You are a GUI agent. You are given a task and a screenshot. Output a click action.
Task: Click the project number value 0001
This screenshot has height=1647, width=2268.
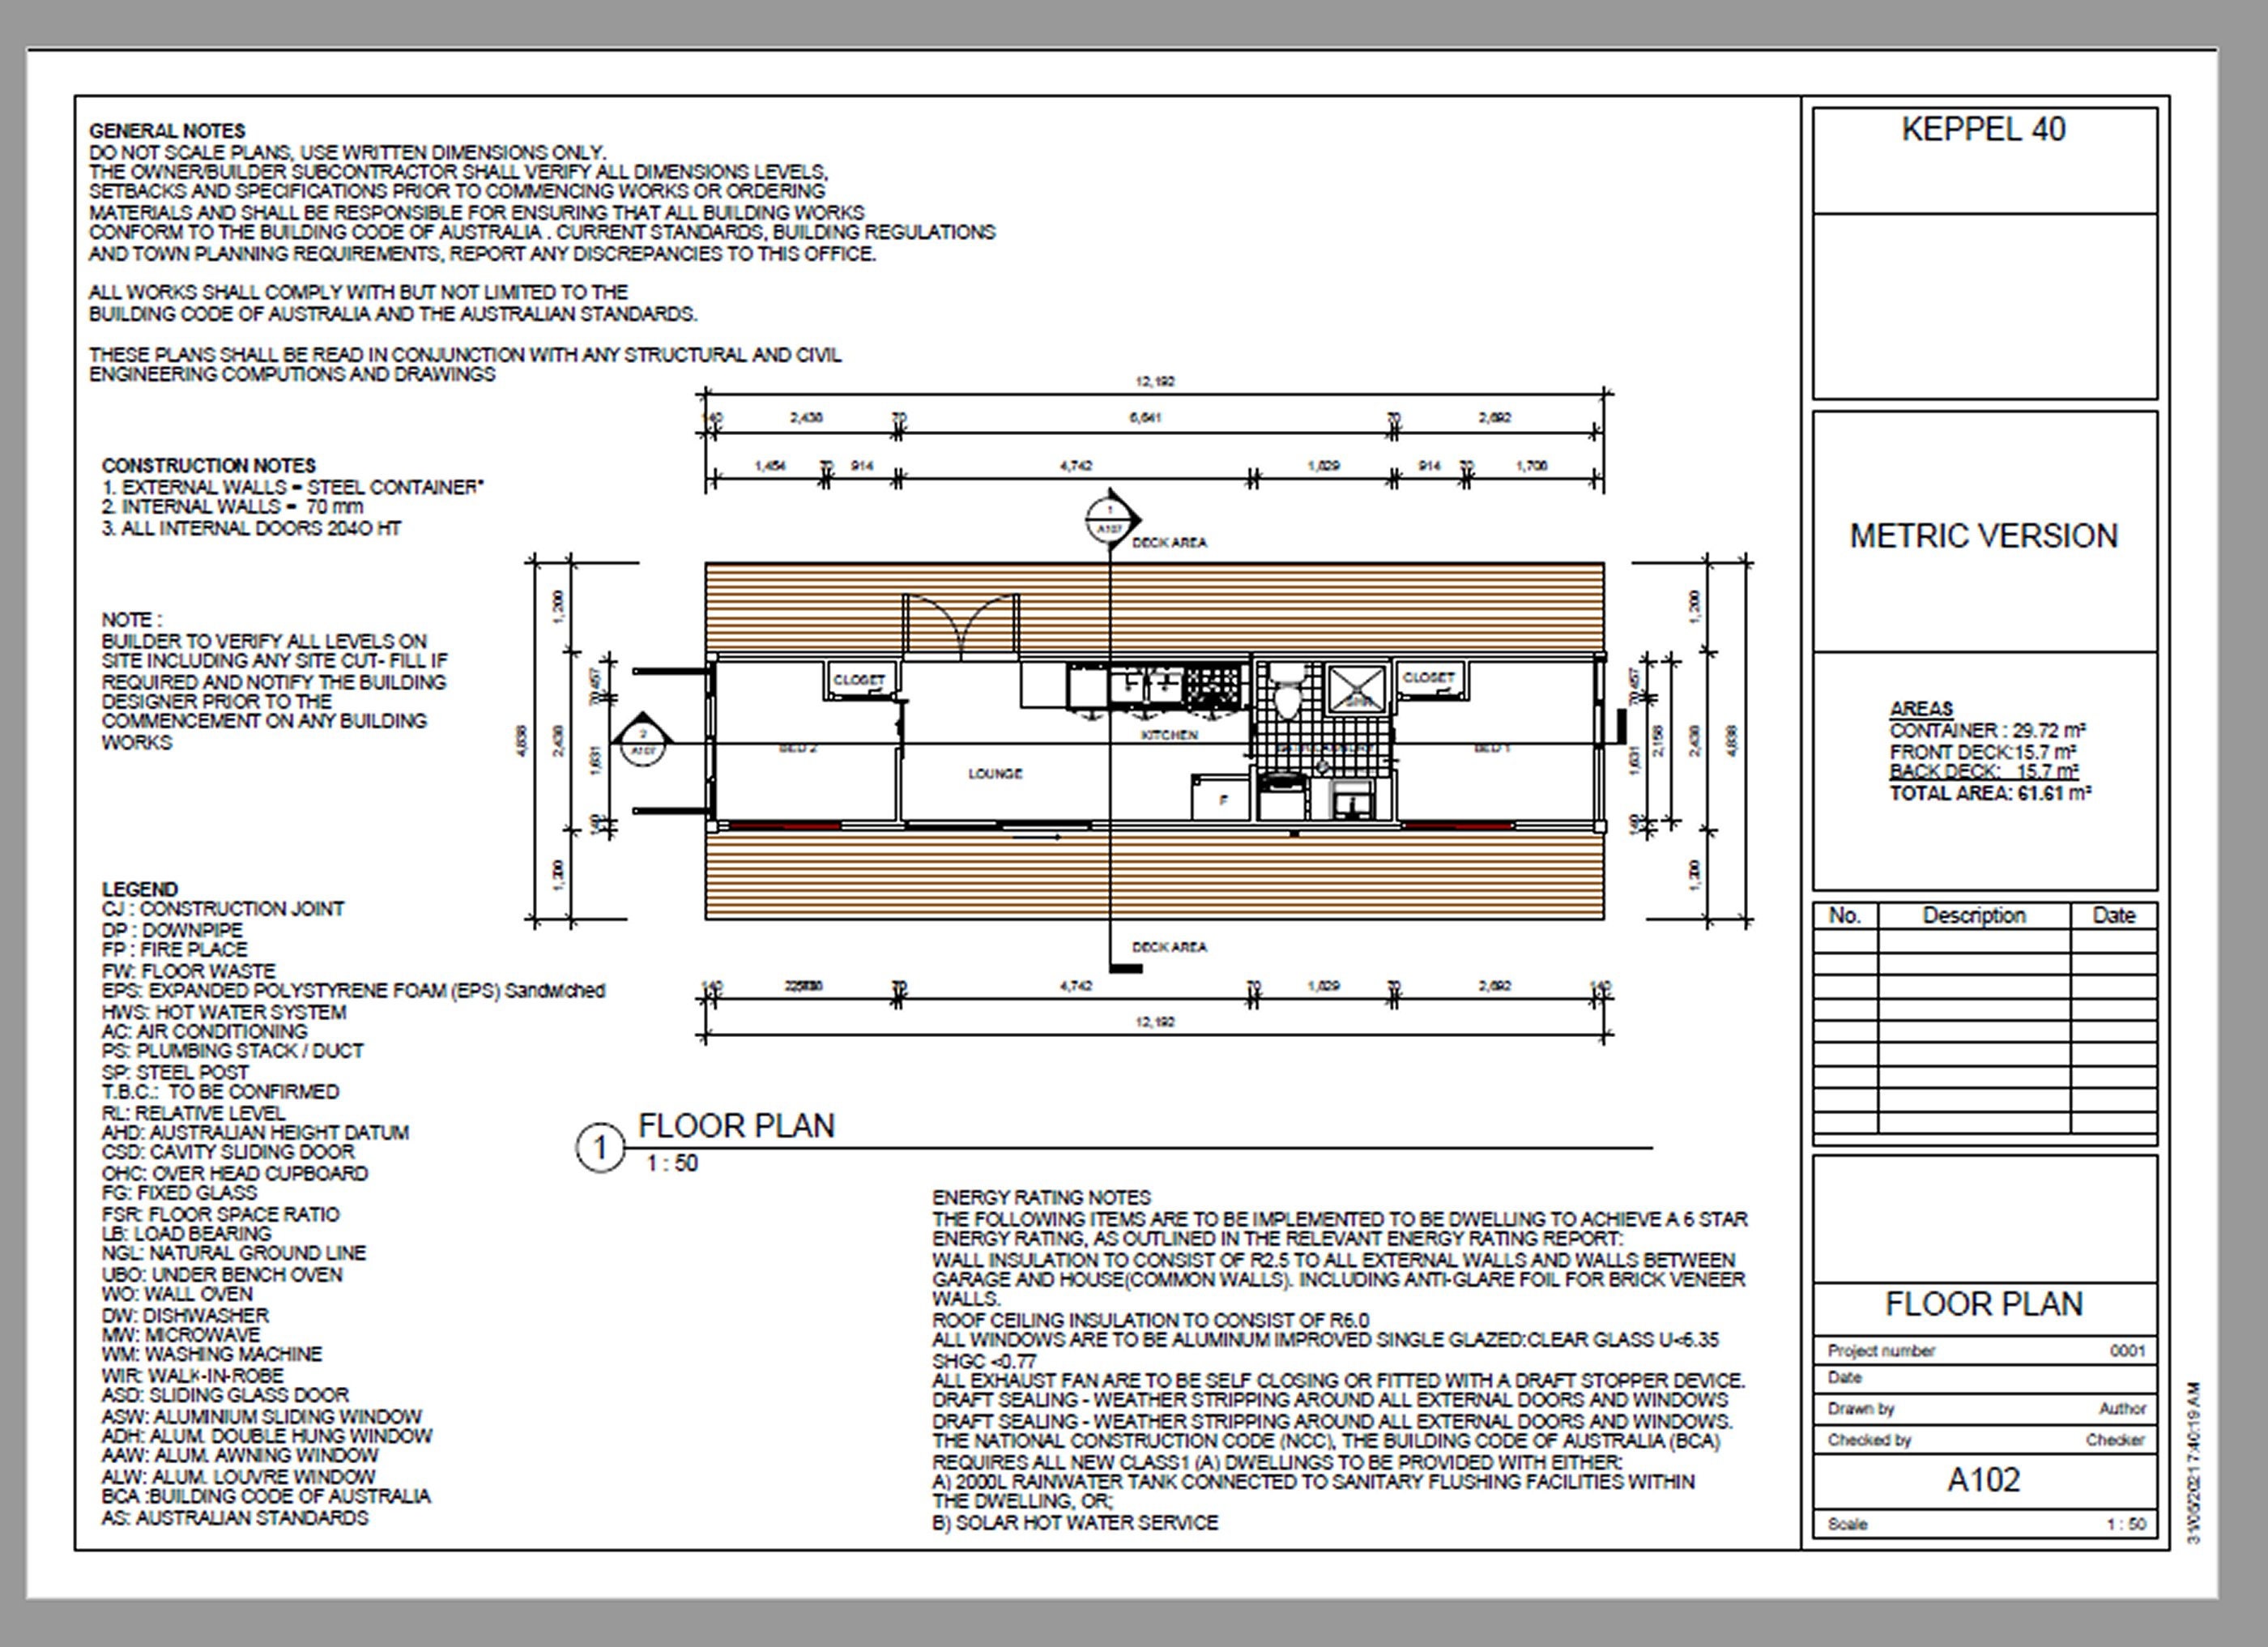point(2127,1351)
